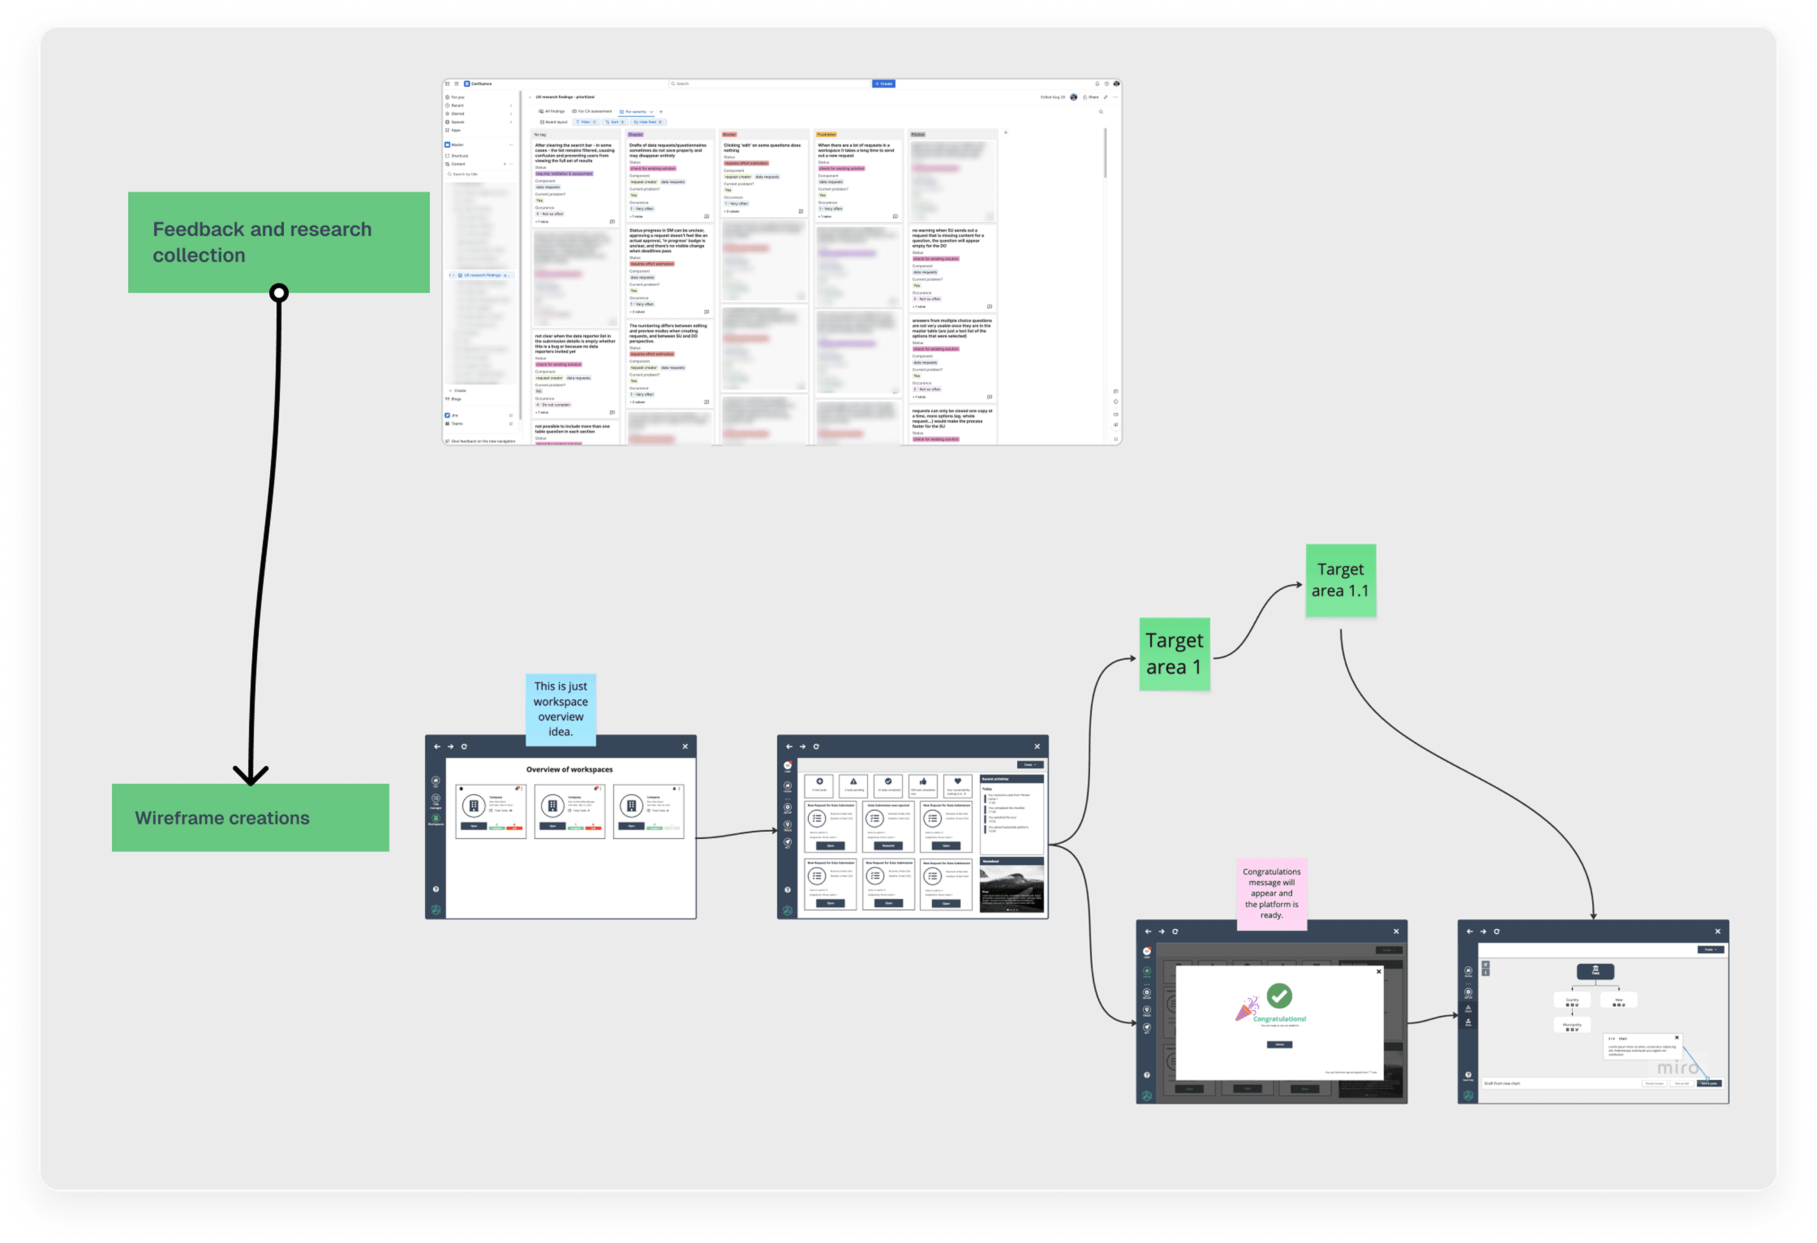Image resolution: width=1817 pixels, height=1243 pixels.
Task: Toggle the Filter chip on the findings board
Action: click(587, 122)
